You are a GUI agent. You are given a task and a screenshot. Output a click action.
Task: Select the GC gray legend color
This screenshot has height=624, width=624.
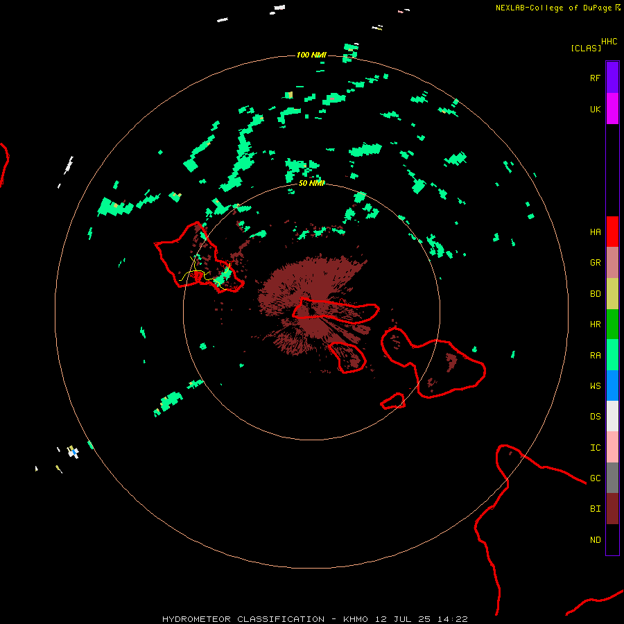coord(612,478)
